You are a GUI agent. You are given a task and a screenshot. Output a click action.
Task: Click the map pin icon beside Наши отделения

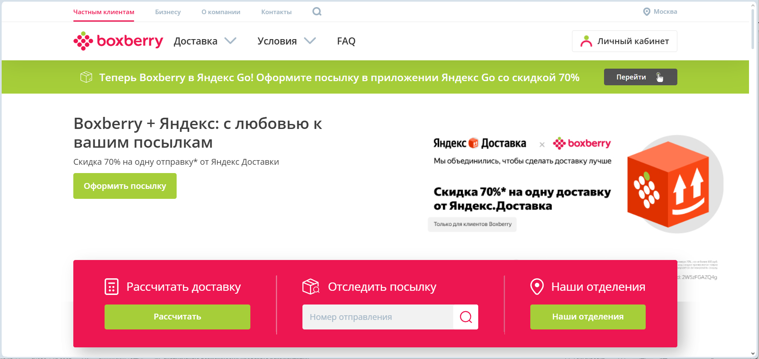tap(537, 287)
